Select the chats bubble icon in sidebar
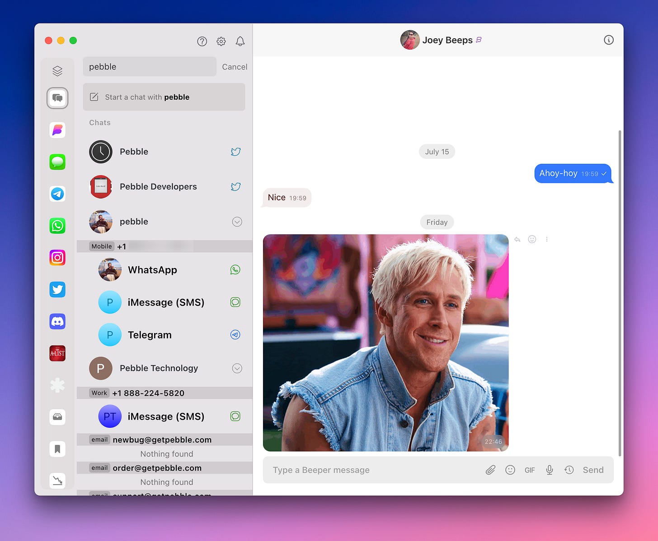 57,98
